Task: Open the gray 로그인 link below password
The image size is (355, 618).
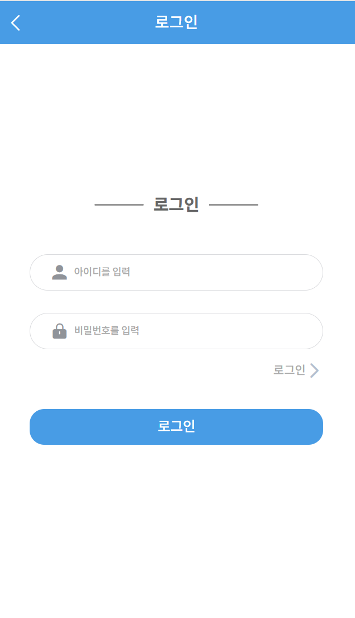Action: pos(289,370)
